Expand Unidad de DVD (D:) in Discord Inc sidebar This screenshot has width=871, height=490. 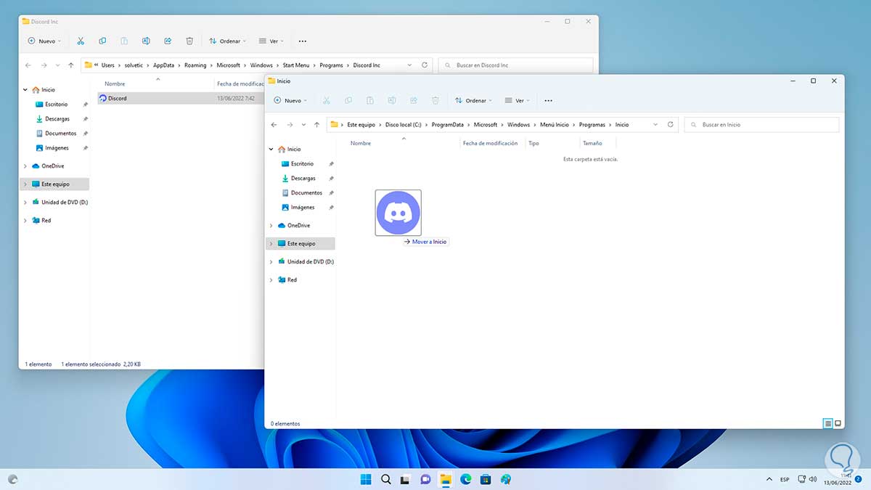(x=25, y=203)
